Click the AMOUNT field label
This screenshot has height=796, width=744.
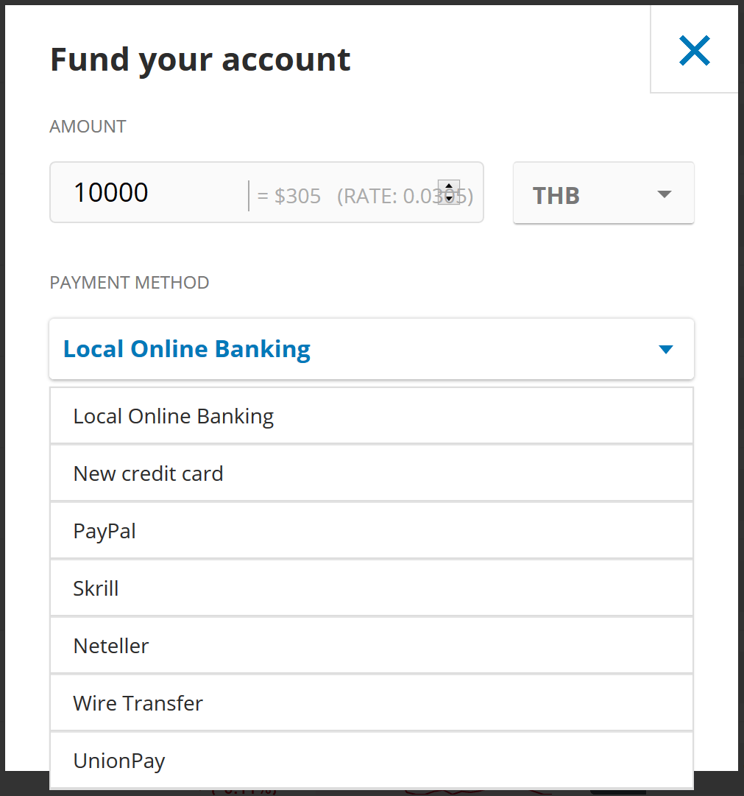point(88,126)
